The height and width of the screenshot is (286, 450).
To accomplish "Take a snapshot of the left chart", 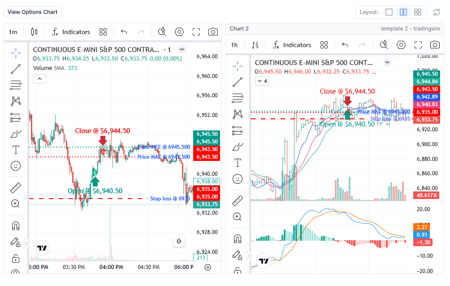I will [x=213, y=32].
